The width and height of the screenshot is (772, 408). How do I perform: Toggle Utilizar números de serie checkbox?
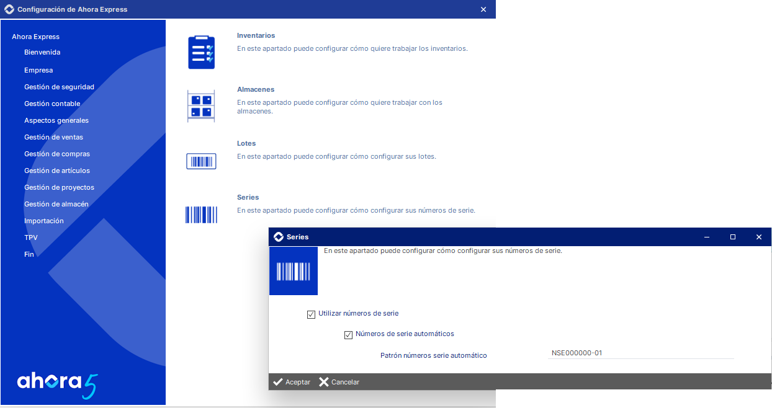pyautogui.click(x=312, y=314)
